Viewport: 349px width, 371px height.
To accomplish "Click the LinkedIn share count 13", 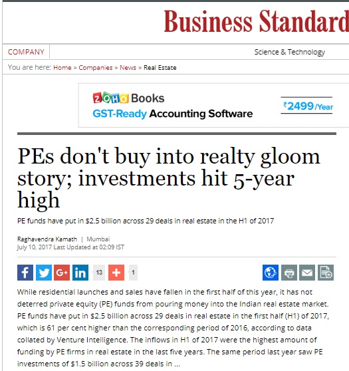I will click(99, 273).
